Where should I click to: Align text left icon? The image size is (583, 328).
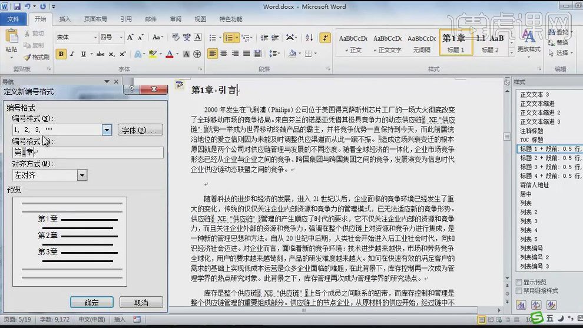(x=213, y=54)
